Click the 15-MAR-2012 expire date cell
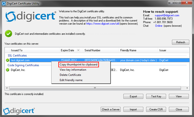This screenshot has height=117, width=194. click(x=69, y=60)
